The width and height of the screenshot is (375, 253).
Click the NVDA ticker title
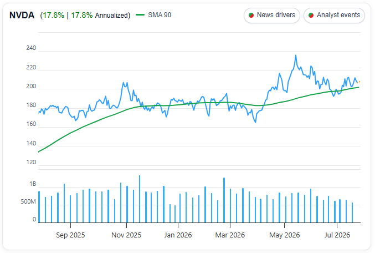click(22, 15)
